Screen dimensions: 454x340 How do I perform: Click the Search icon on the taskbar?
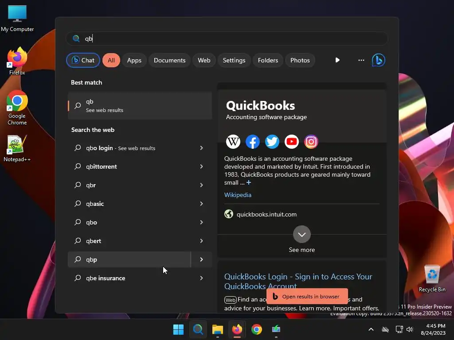[x=198, y=329]
